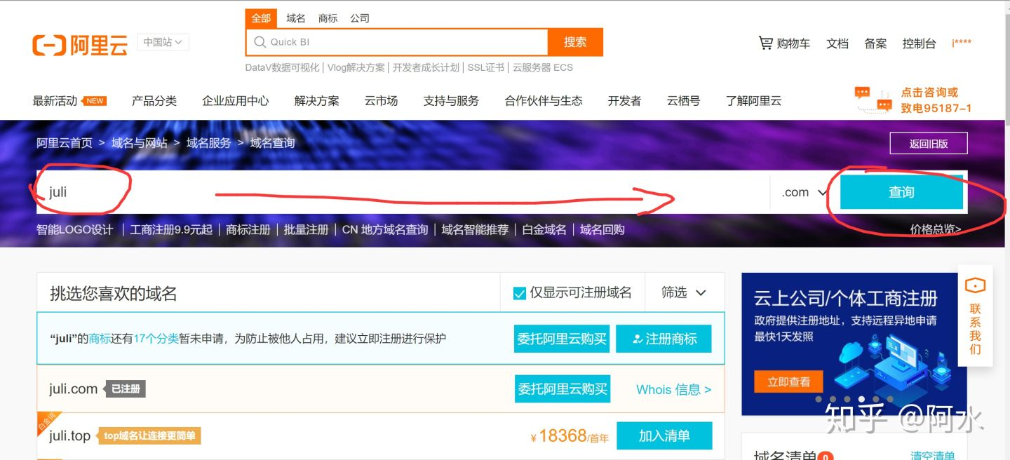Screen dimensions: 1010x460
Task: Click the 注册商标 button with person icon
Action: [664, 339]
